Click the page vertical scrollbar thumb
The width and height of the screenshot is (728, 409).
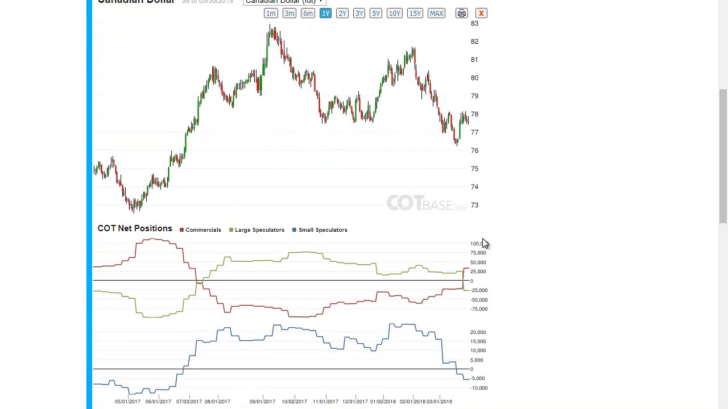point(723,156)
